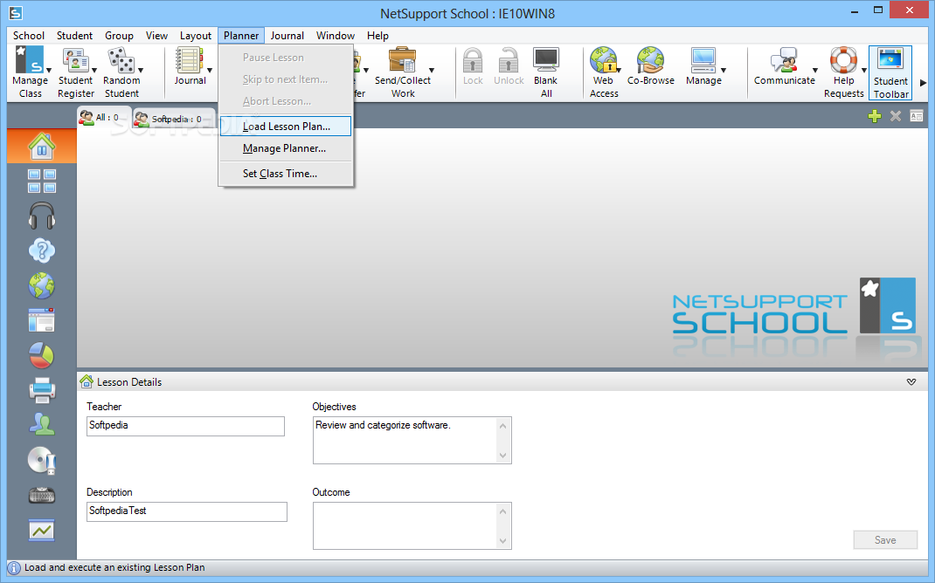Open the School menu
The image size is (935, 583).
tap(29, 36)
